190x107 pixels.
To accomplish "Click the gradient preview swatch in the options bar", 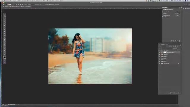I will click(x=9, y=5).
